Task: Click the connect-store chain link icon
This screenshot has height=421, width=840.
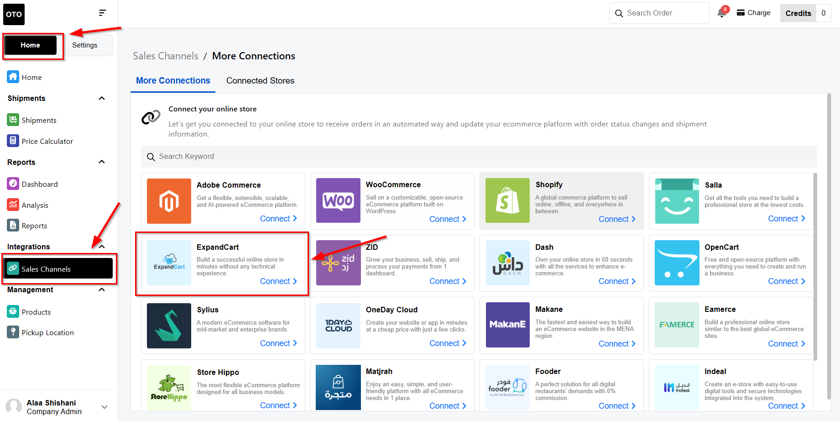Action: 151,117
